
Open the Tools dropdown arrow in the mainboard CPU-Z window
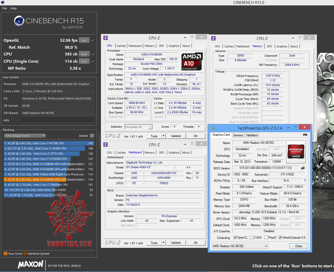tap(163, 243)
